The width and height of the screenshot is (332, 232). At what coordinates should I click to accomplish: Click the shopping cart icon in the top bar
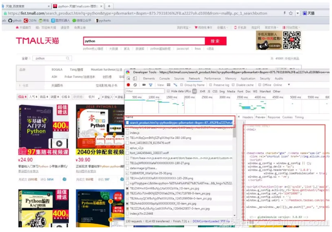click(x=196, y=27)
